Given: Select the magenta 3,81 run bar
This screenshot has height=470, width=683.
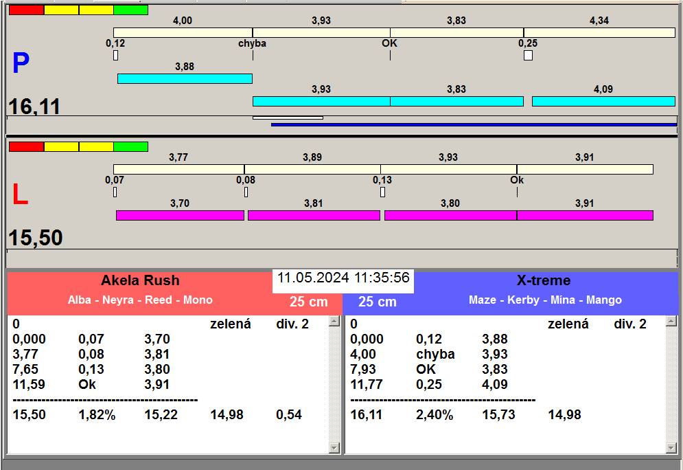Looking at the screenshot, I should click(x=314, y=215).
